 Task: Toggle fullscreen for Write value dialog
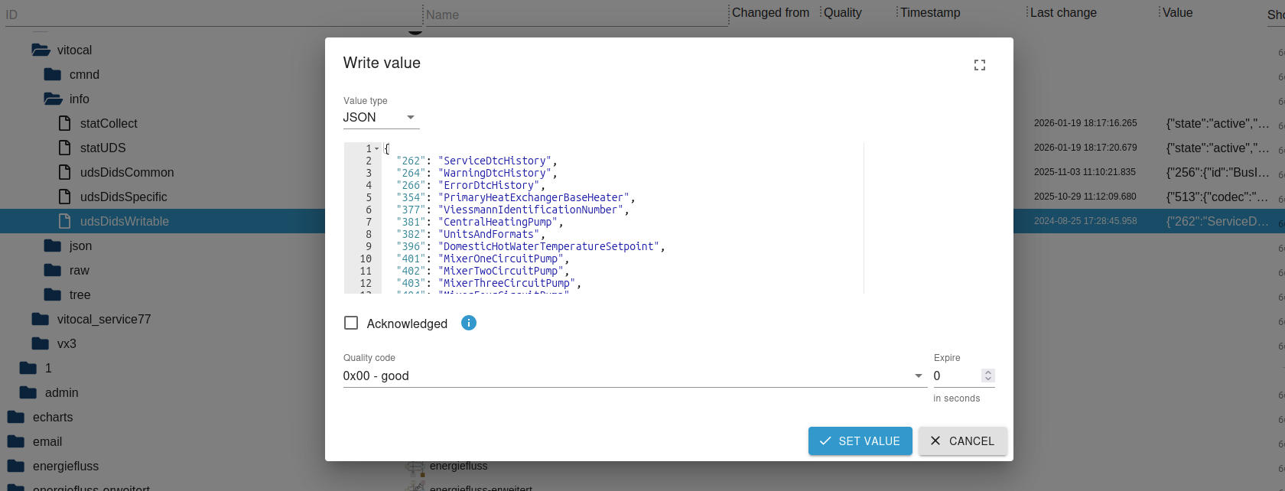[x=979, y=65]
